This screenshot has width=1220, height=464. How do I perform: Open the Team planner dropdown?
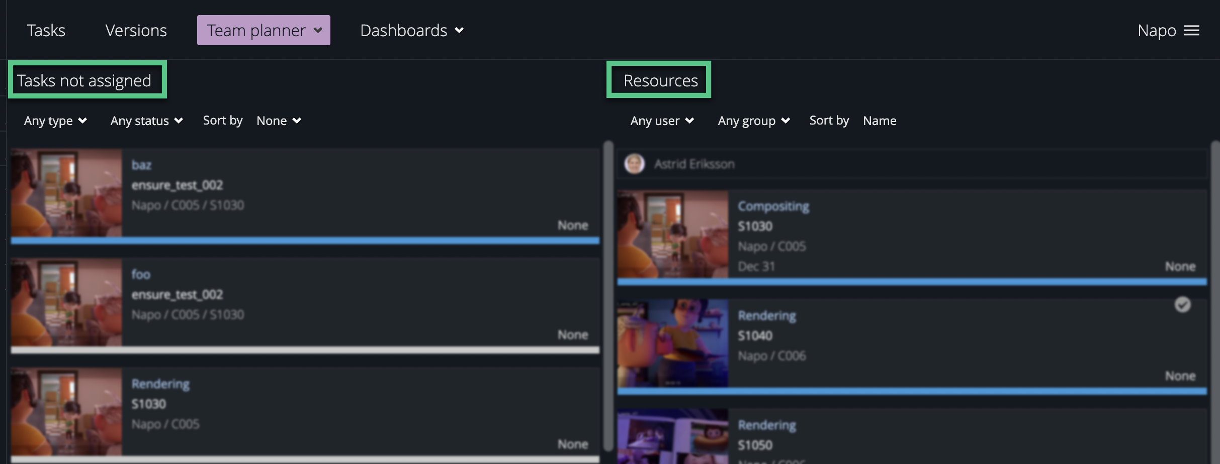[263, 30]
